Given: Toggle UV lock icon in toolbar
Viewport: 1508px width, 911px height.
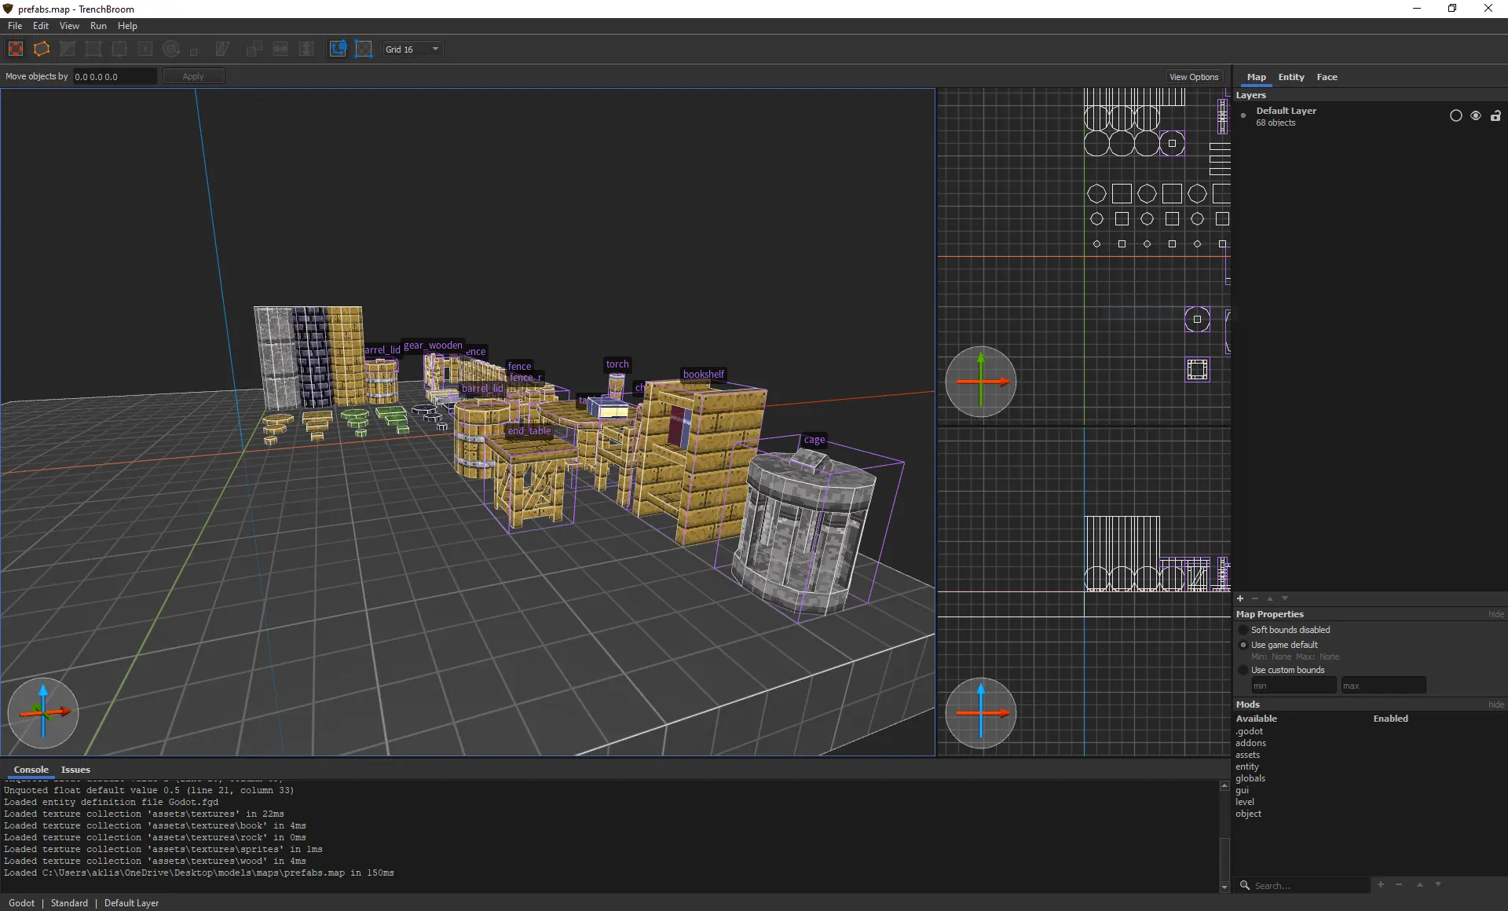Looking at the screenshot, I should [x=364, y=49].
